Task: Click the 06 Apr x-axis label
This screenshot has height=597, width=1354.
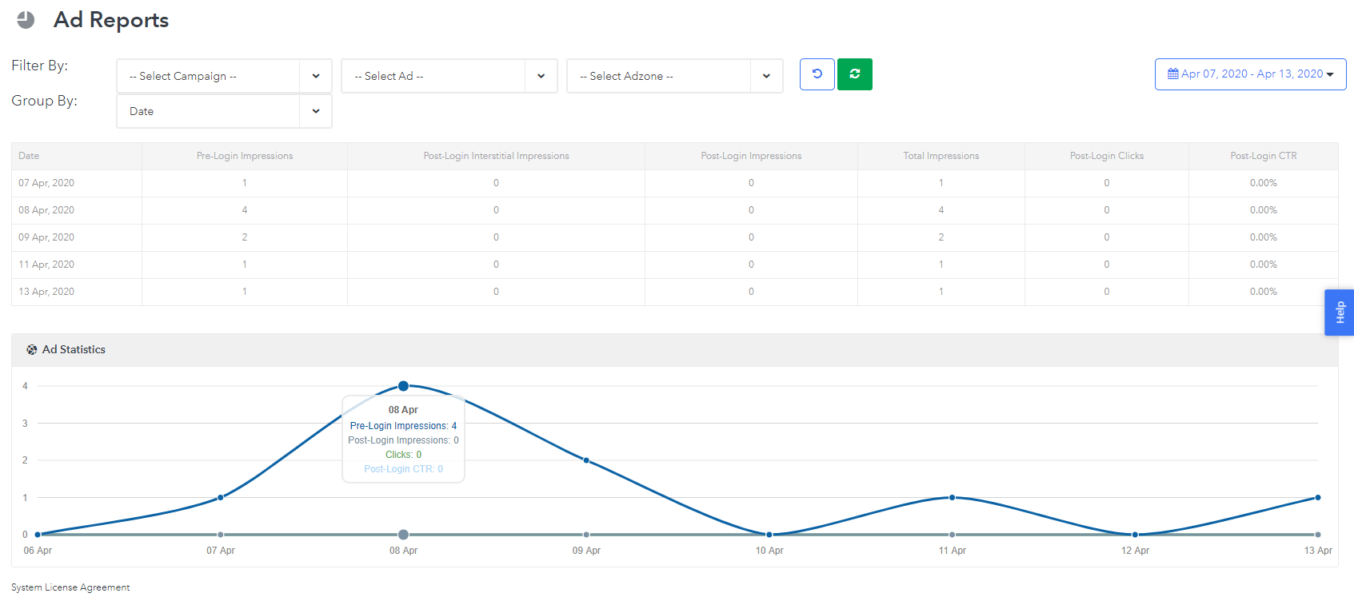Action: 38,551
